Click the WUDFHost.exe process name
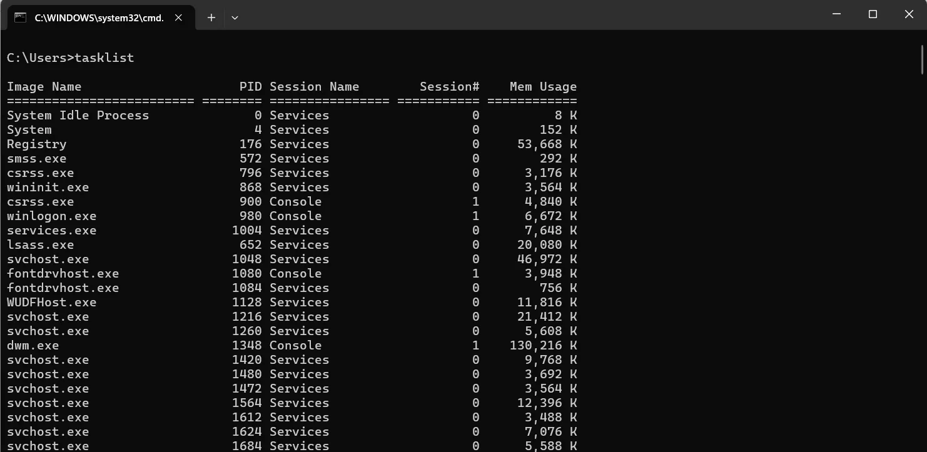The width and height of the screenshot is (927, 452). coord(52,302)
